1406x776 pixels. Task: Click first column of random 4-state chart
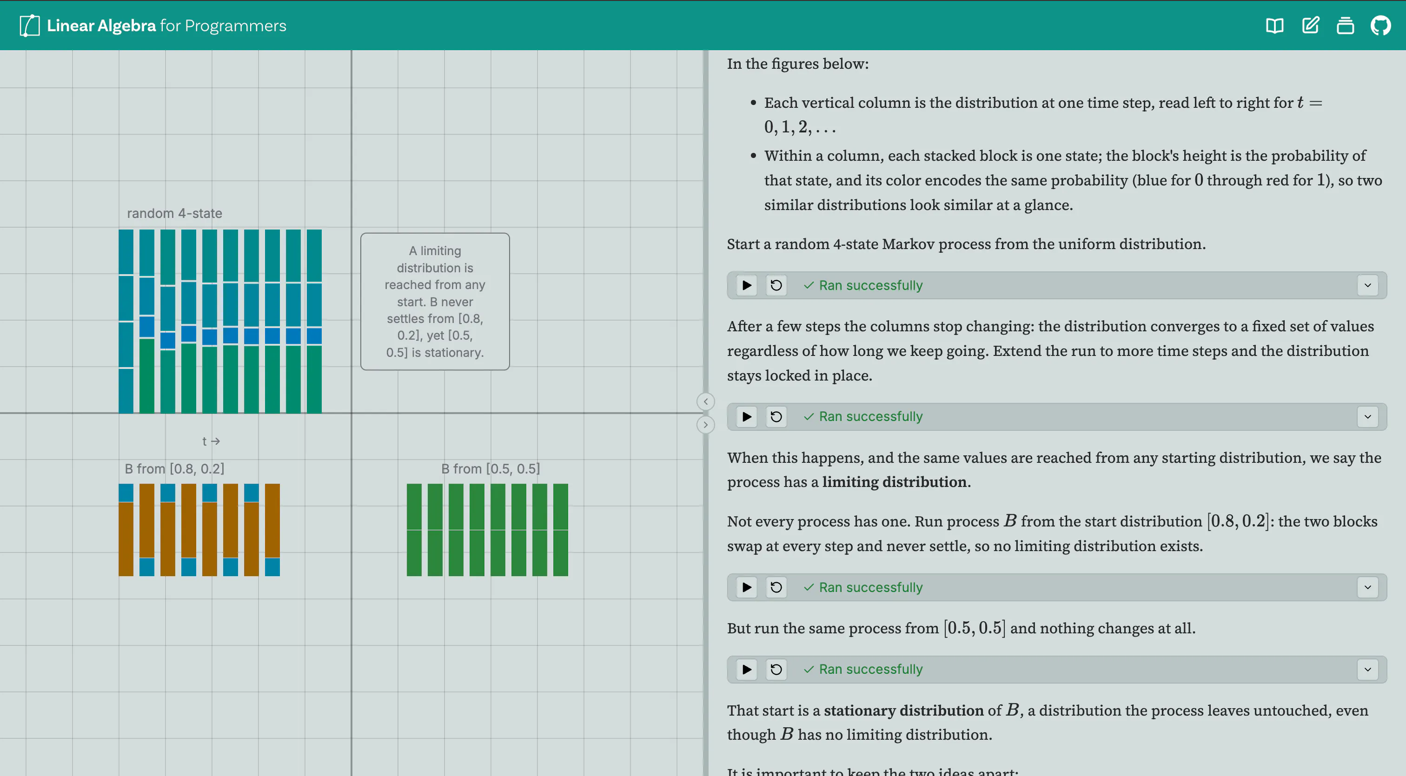pyautogui.click(x=126, y=321)
